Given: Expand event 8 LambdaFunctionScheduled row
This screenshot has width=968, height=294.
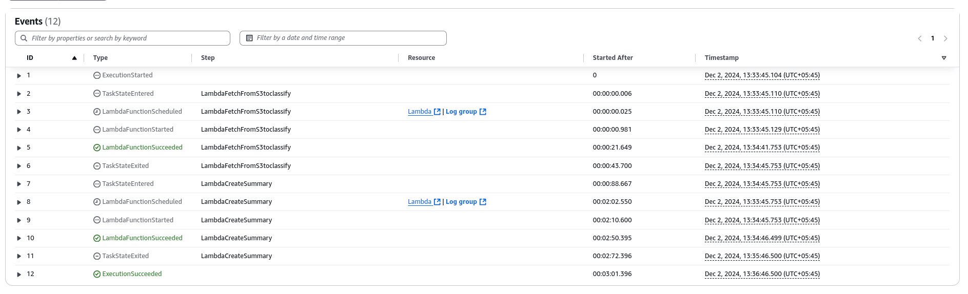Looking at the screenshot, I should click(19, 202).
